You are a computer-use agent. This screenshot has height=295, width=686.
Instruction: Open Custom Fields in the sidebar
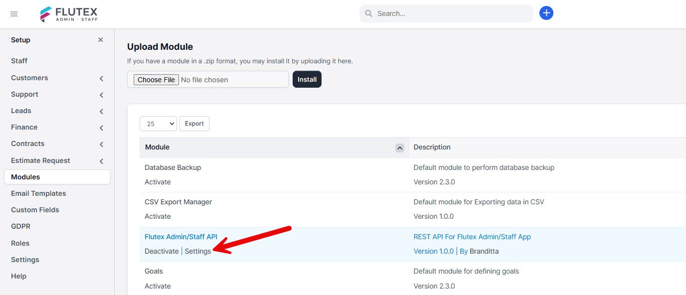[x=35, y=210]
